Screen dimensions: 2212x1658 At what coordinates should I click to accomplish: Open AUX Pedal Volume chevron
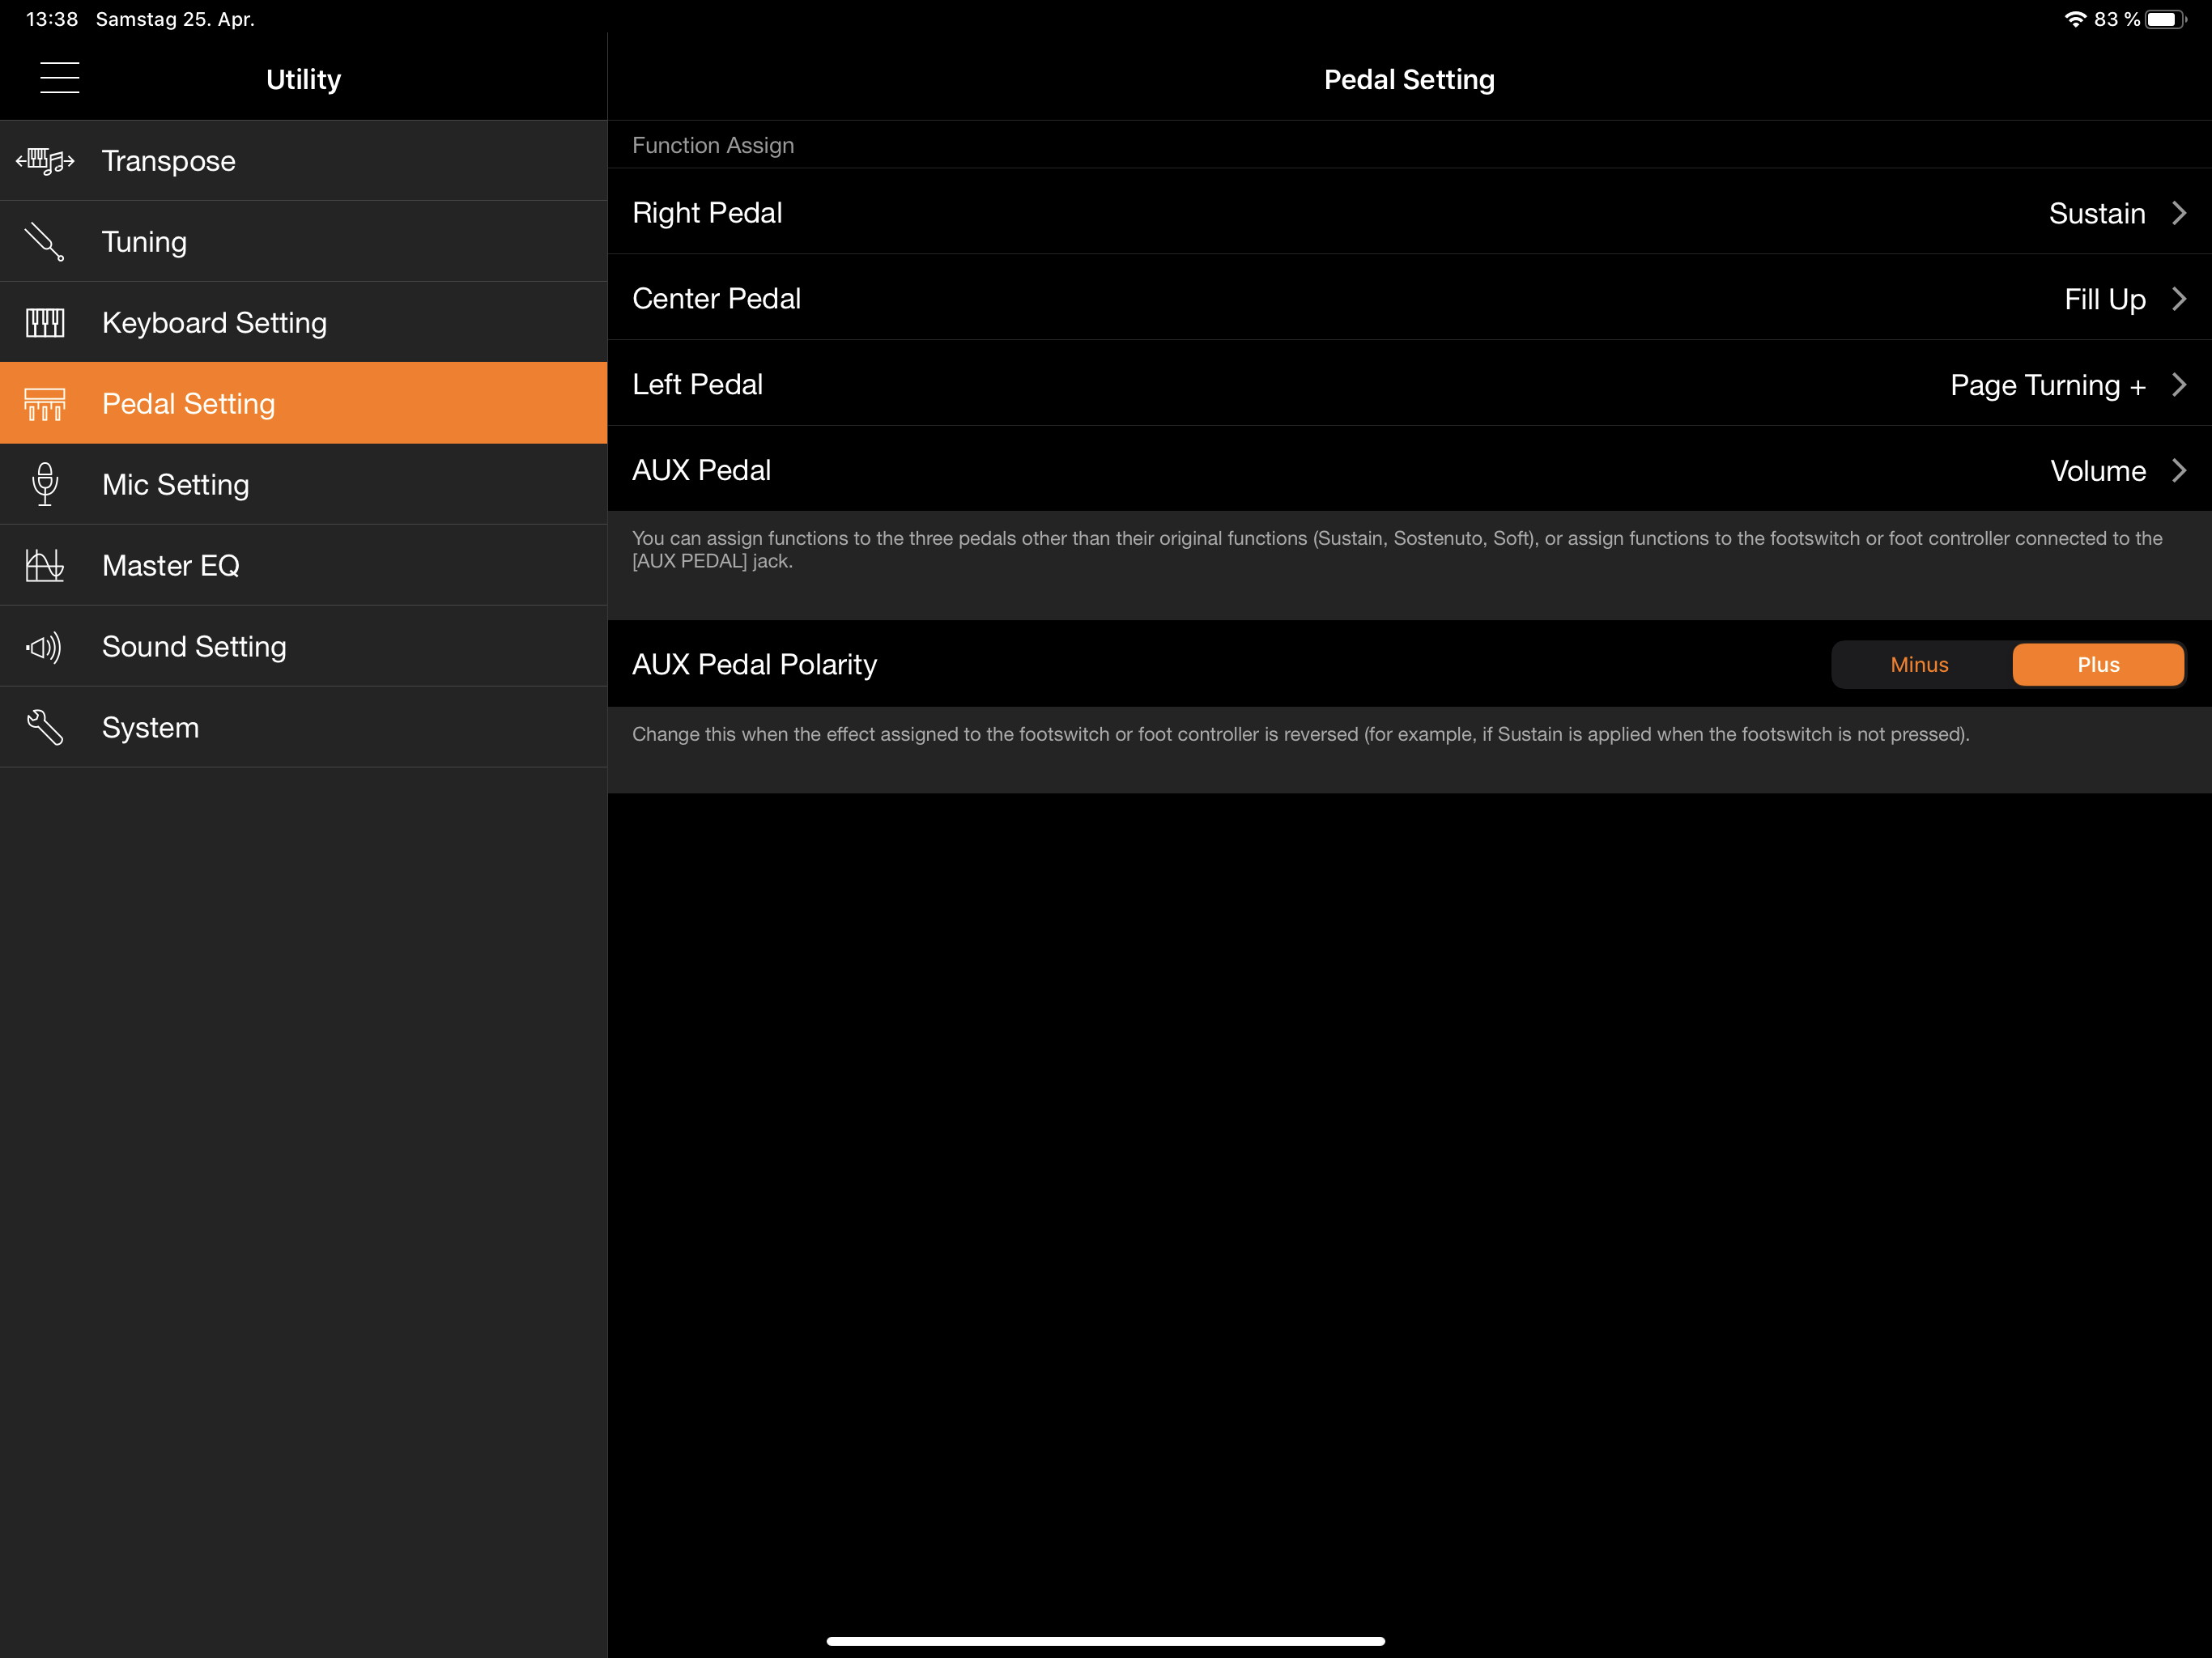[x=2179, y=471]
